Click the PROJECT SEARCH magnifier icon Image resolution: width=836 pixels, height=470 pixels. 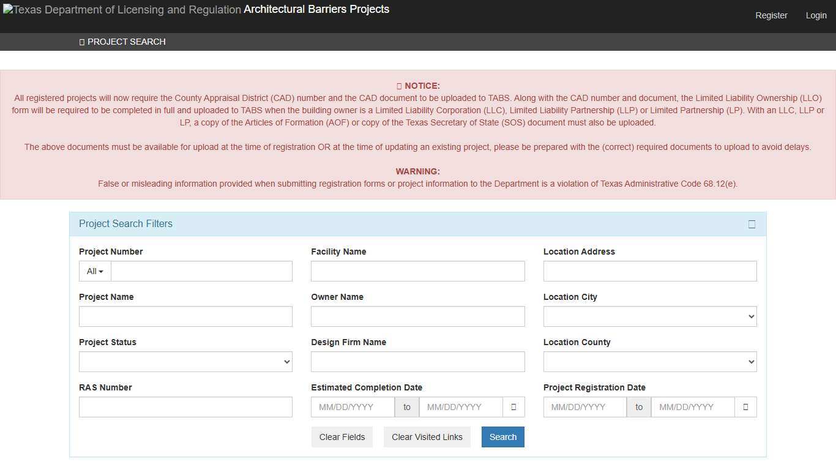pyautogui.click(x=81, y=42)
